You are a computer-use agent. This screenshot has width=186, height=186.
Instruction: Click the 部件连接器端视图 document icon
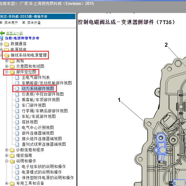point(17,133)
